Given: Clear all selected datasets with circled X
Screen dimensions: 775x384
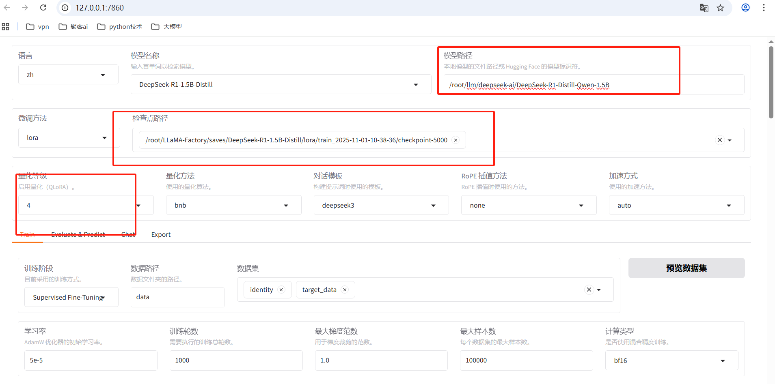Looking at the screenshot, I should point(589,290).
